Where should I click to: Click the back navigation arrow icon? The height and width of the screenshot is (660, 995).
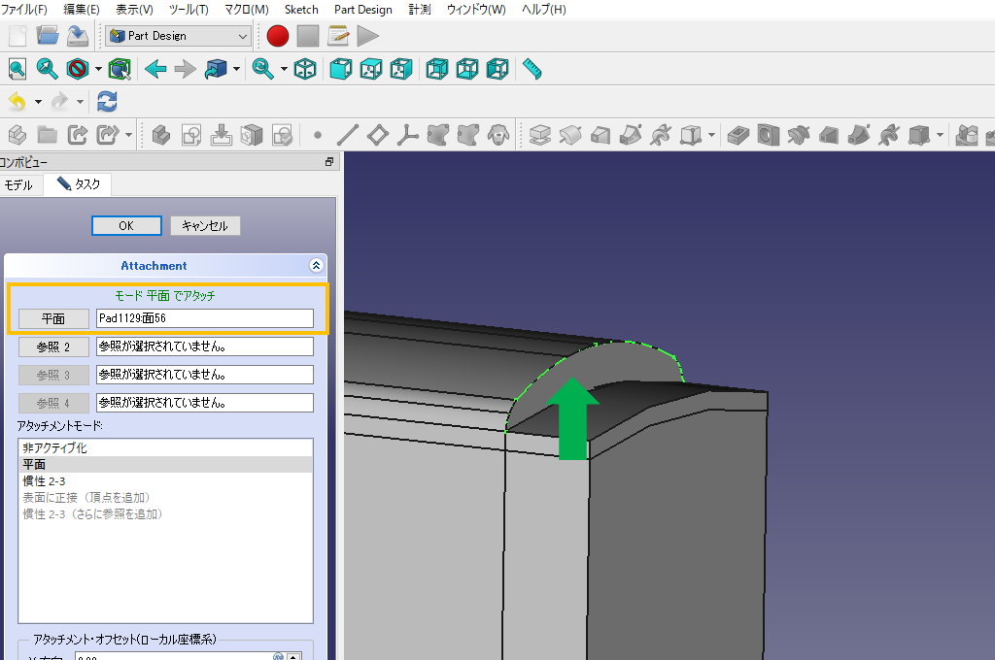[155, 69]
